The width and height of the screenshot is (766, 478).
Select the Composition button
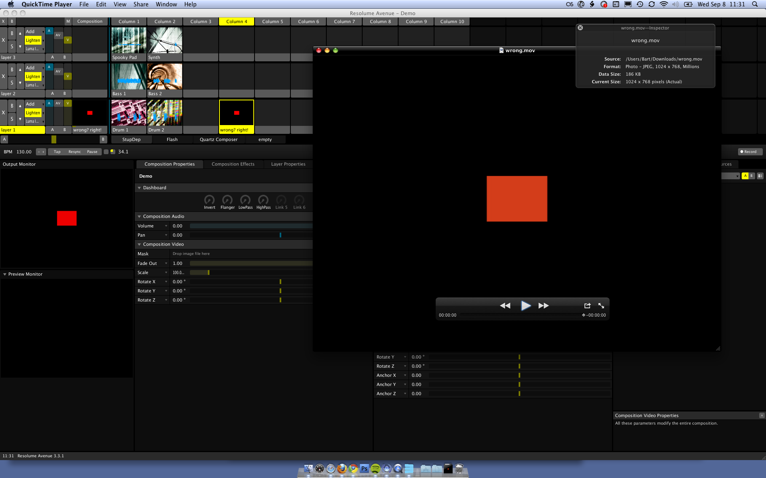pos(90,22)
